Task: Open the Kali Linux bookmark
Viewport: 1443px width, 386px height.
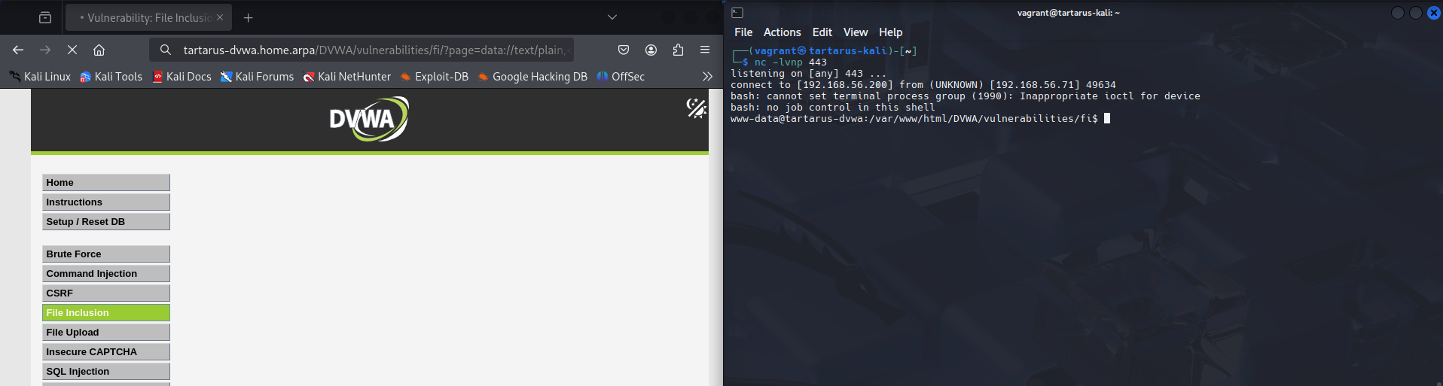Action: pos(40,77)
